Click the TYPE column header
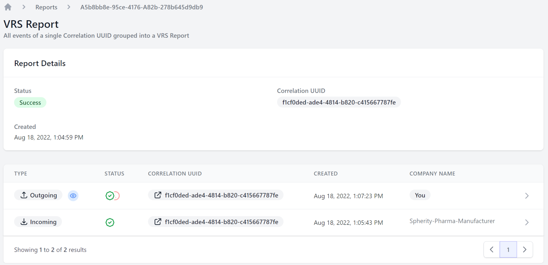This screenshot has height=265, width=548. [x=21, y=174]
